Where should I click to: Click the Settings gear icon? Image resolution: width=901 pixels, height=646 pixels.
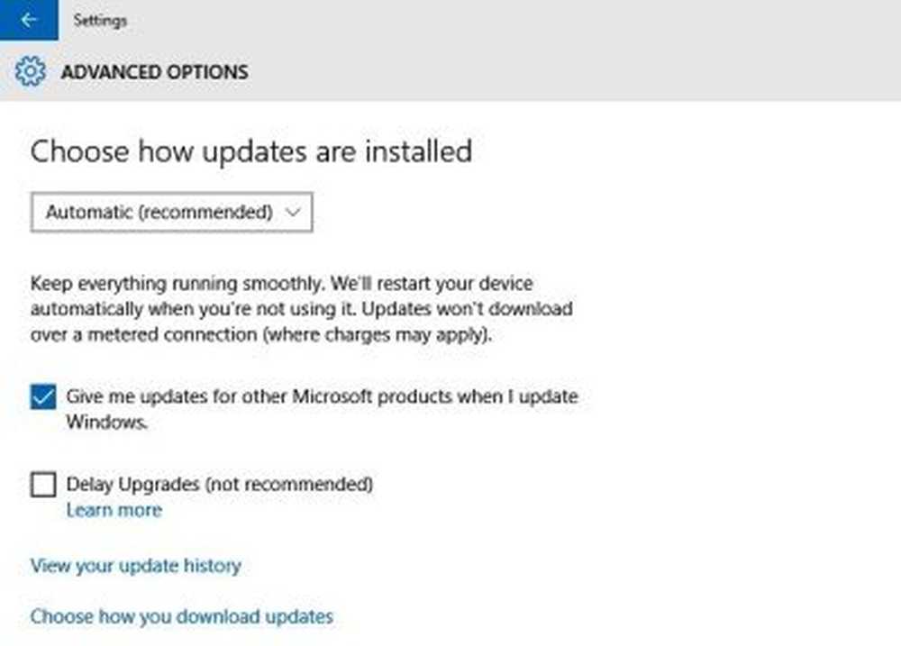30,71
